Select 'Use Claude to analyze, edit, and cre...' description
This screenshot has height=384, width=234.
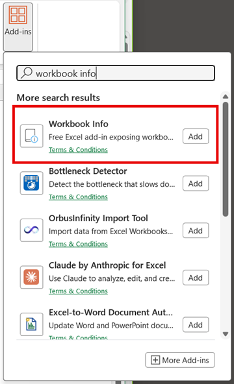click(x=112, y=278)
